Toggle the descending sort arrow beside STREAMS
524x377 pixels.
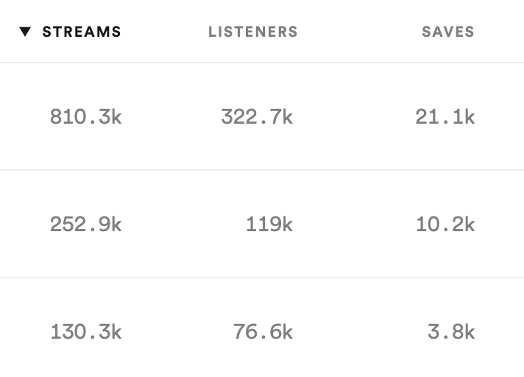(25, 32)
